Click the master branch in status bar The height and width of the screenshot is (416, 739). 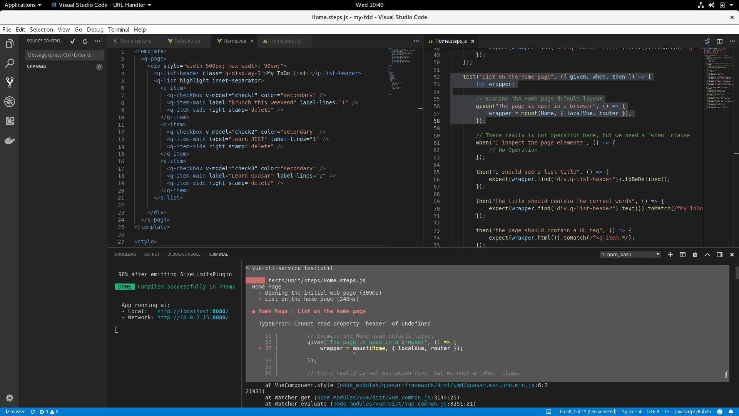(15, 412)
